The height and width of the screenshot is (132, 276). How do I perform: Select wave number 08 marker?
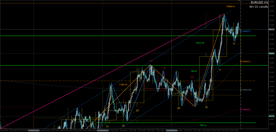178,108
